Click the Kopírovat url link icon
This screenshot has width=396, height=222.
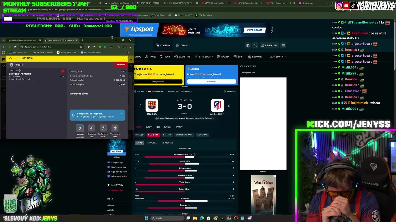(92, 128)
